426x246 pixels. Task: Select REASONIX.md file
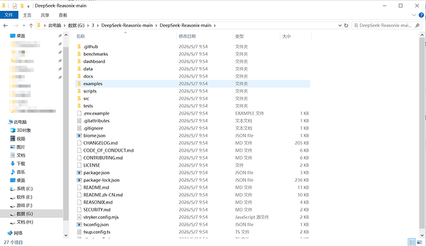pos(98,202)
